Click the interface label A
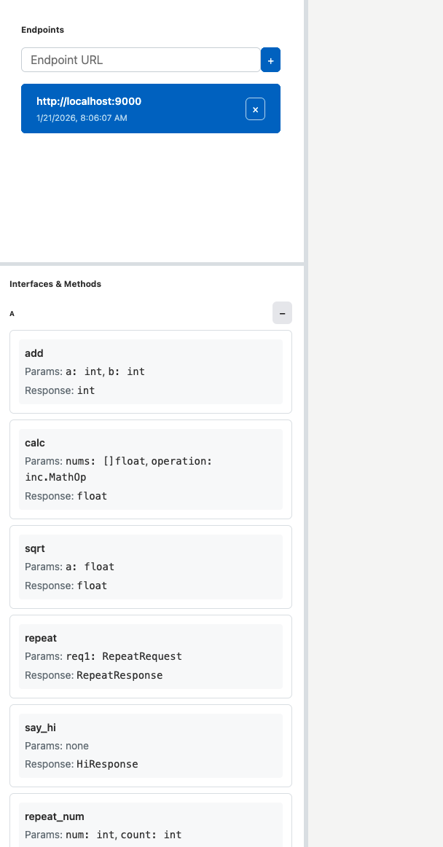Image resolution: width=443 pixels, height=847 pixels. [x=12, y=313]
